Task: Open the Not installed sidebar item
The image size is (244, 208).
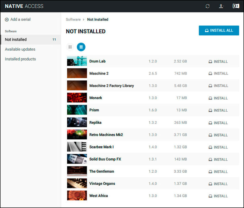Action: pos(16,40)
